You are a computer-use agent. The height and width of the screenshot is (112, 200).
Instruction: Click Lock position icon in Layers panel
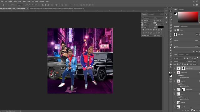pyautogui.click(x=182, y=64)
